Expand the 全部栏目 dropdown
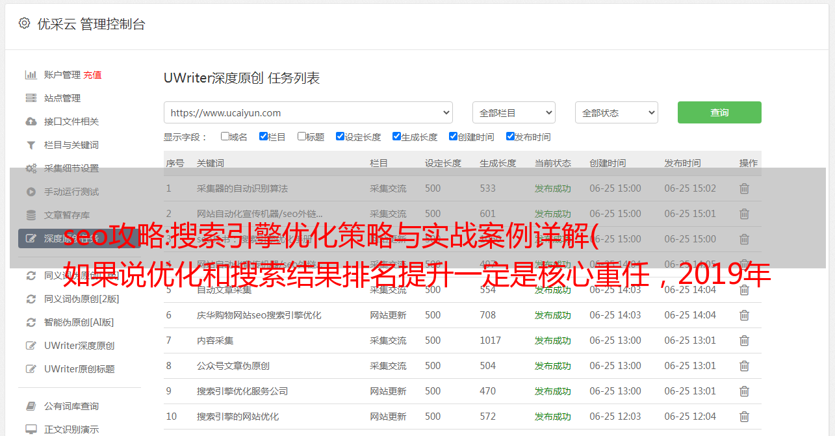The image size is (835, 436). (513, 112)
